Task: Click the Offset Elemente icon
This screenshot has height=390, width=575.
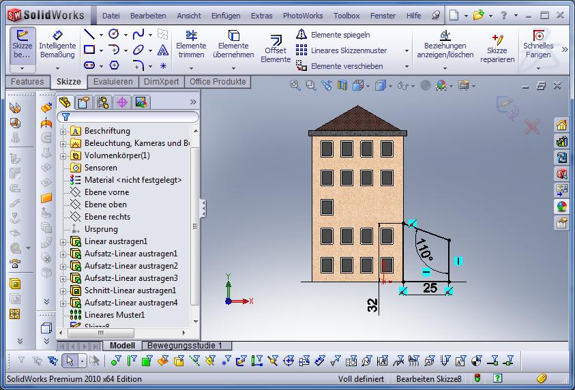Action: pos(276,49)
